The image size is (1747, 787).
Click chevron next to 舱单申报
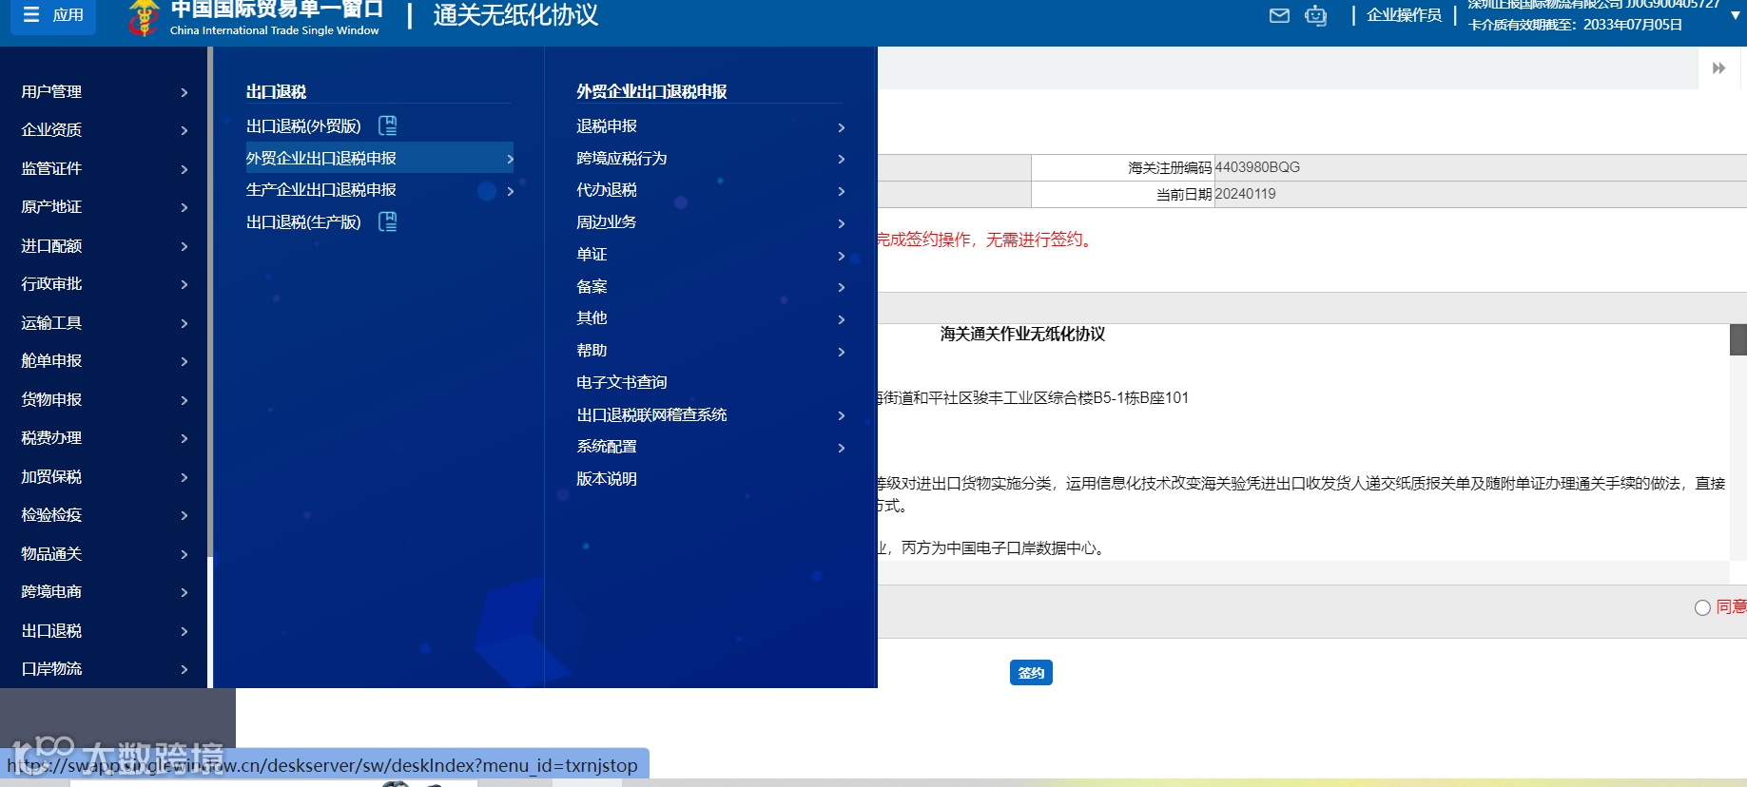184,361
